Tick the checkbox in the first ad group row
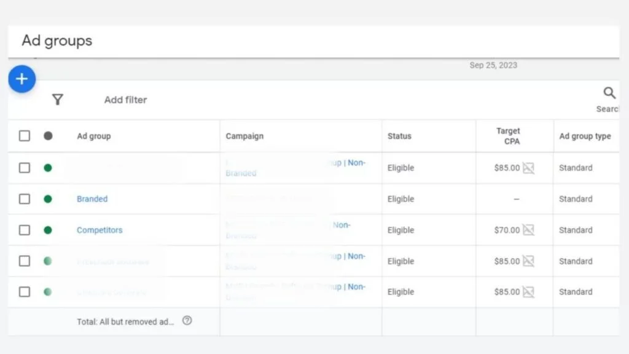 (x=25, y=168)
